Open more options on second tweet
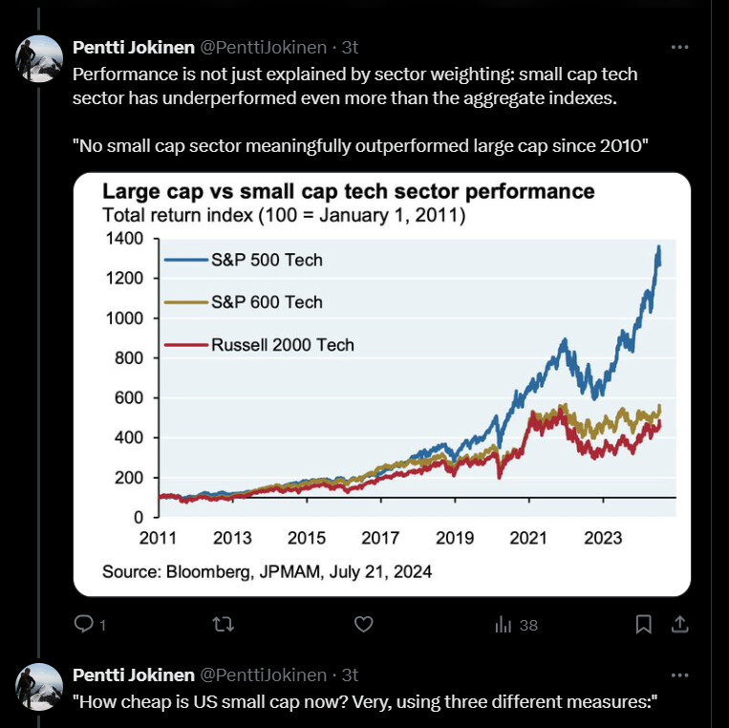Viewport: 729px width, 728px height. [679, 675]
